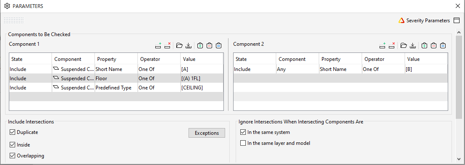The width and height of the screenshot is (465, 165).
Task: Open filter file for Component 1
Action: 179,45
